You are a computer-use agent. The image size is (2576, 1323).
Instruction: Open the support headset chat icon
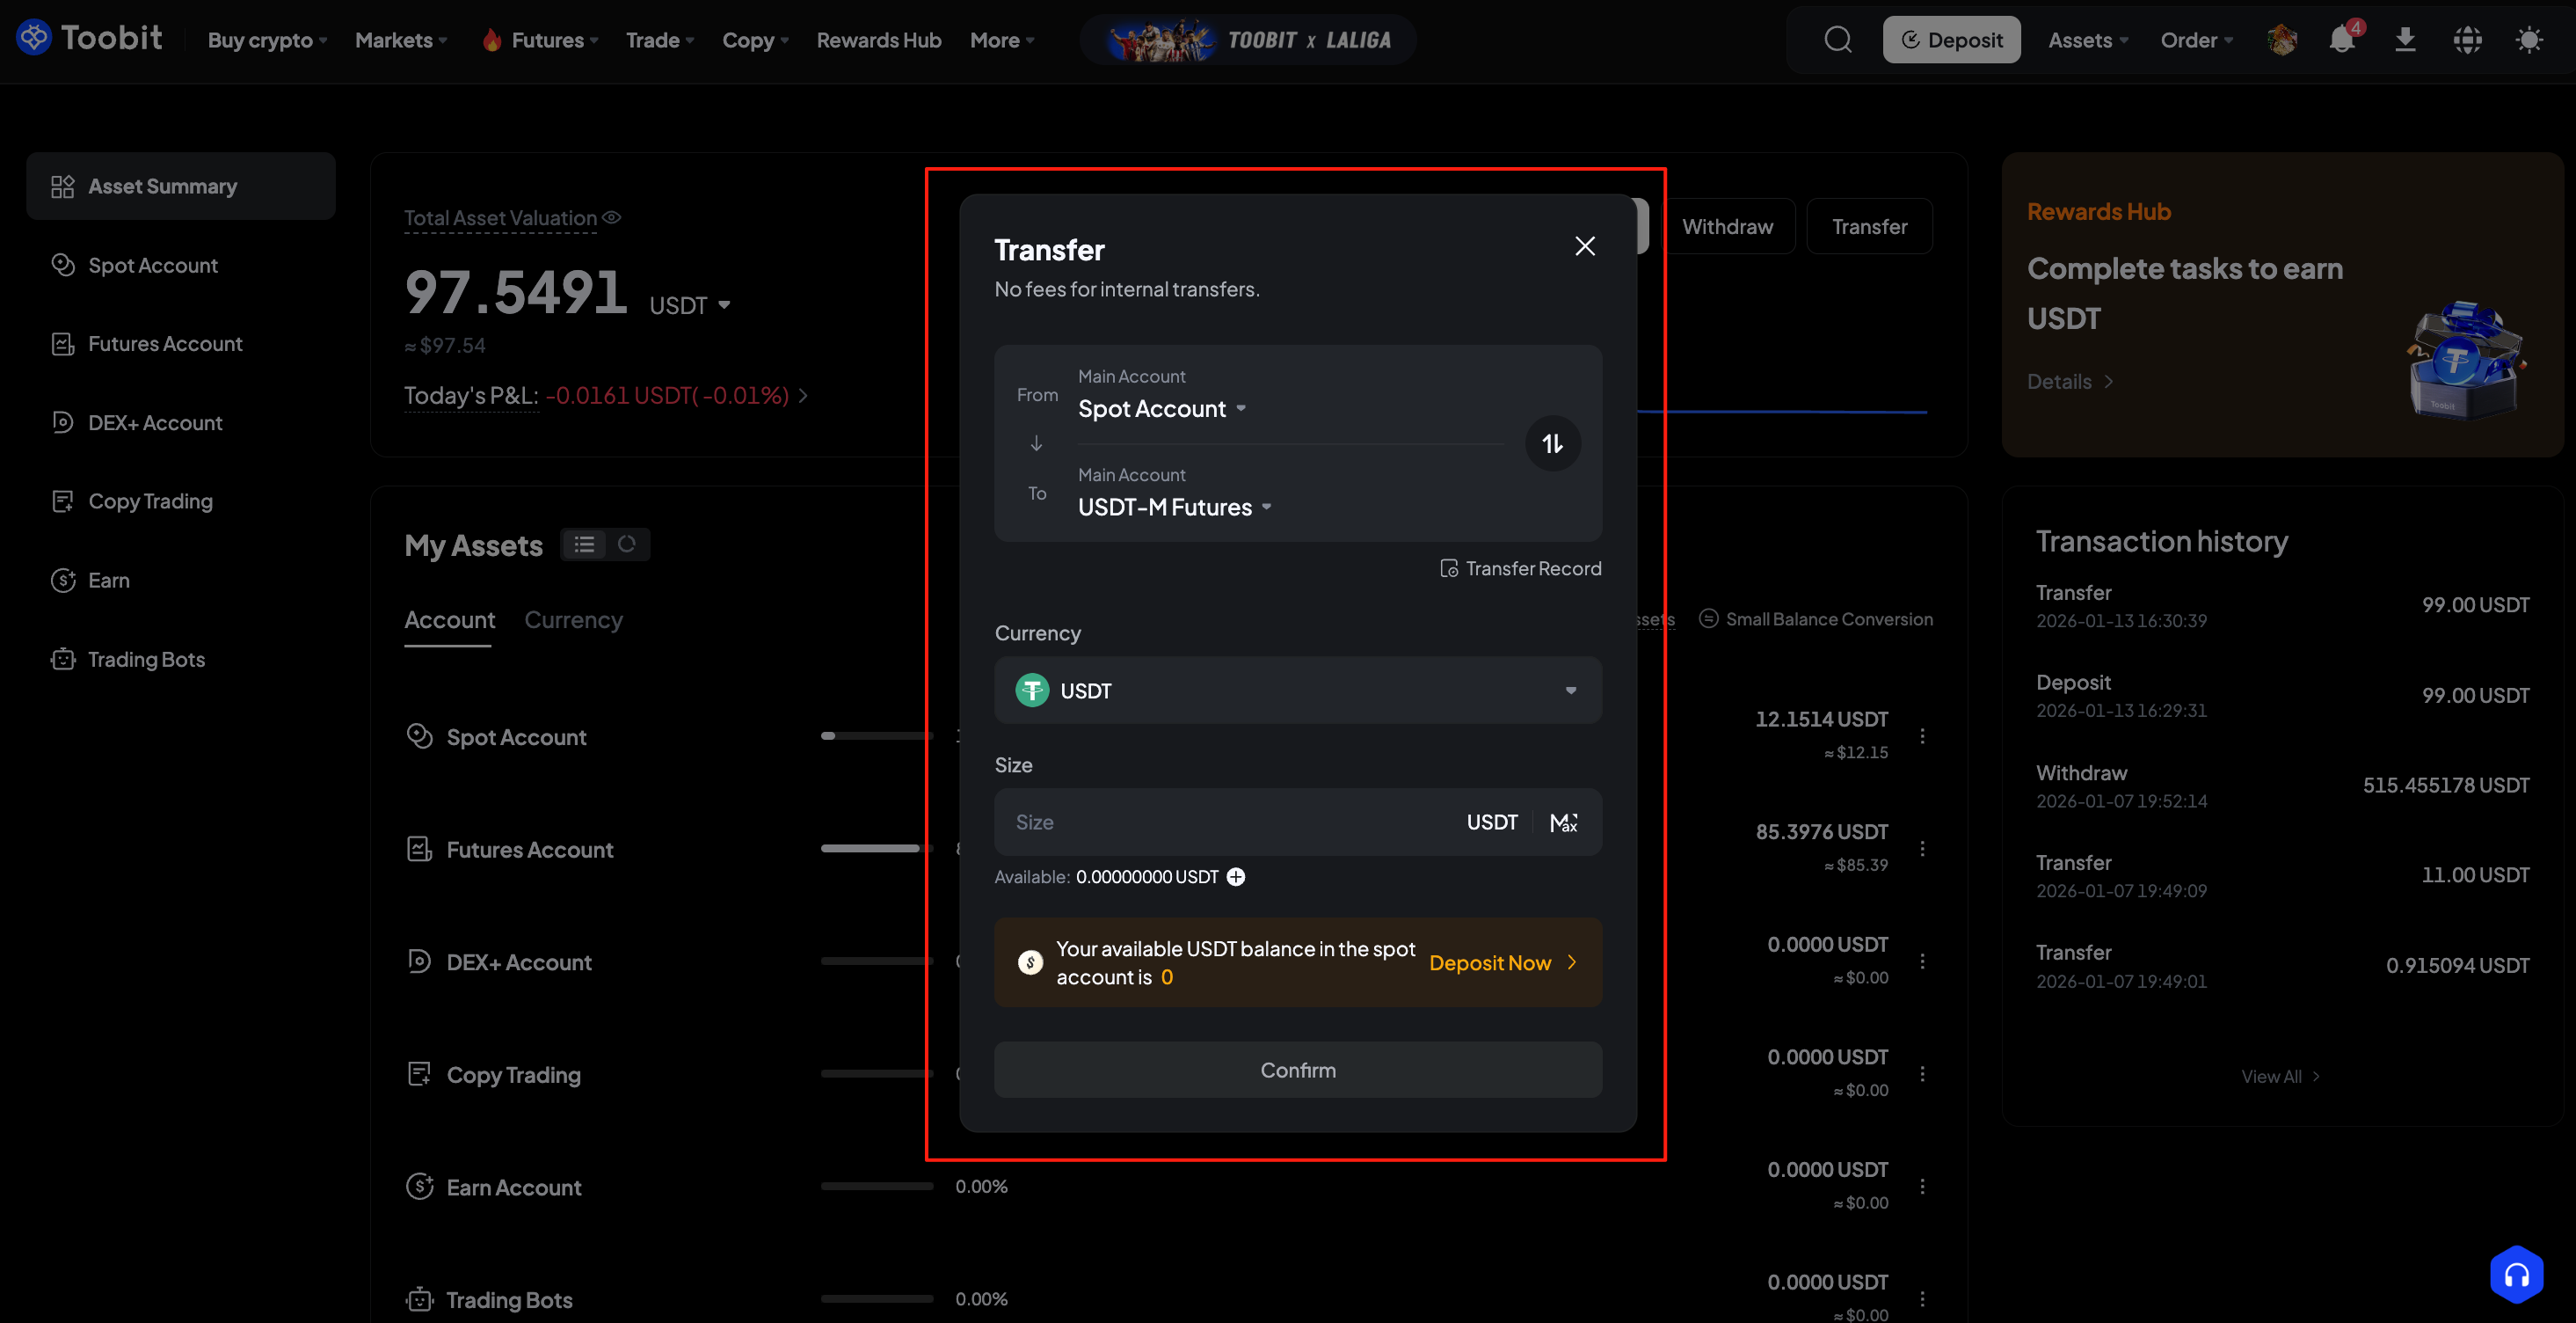click(x=2516, y=1274)
